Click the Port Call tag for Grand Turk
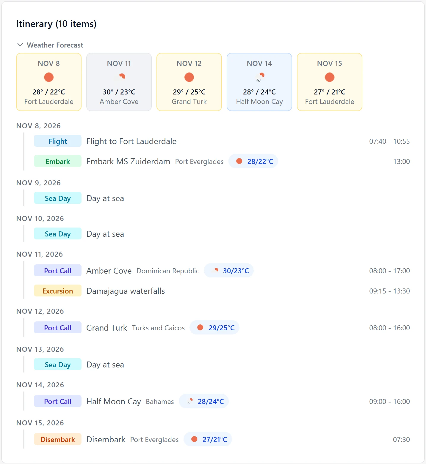This screenshot has width=426, height=464. 58,328
